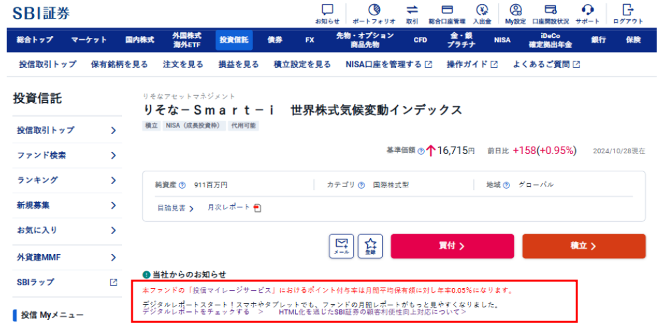Expand ファンド検索 chevron in sidebar
The width and height of the screenshot is (660, 328).
[x=113, y=155]
